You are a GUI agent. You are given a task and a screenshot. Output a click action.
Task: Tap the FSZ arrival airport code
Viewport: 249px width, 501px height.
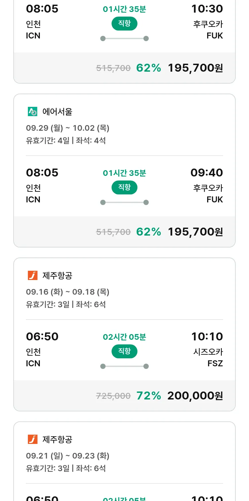[215, 363]
